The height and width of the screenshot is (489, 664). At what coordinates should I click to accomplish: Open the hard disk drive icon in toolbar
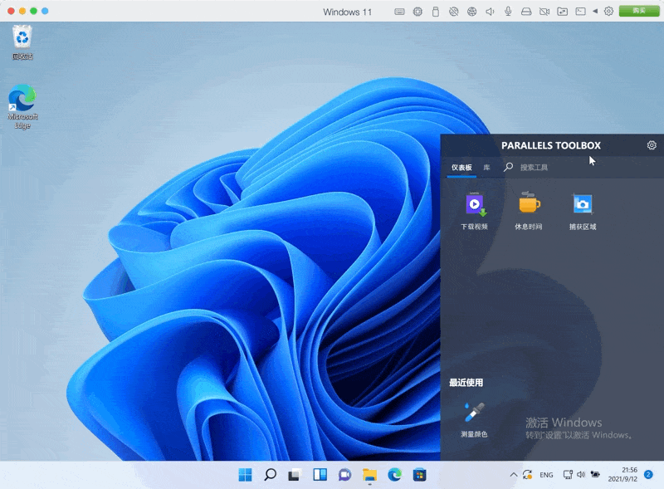click(526, 12)
